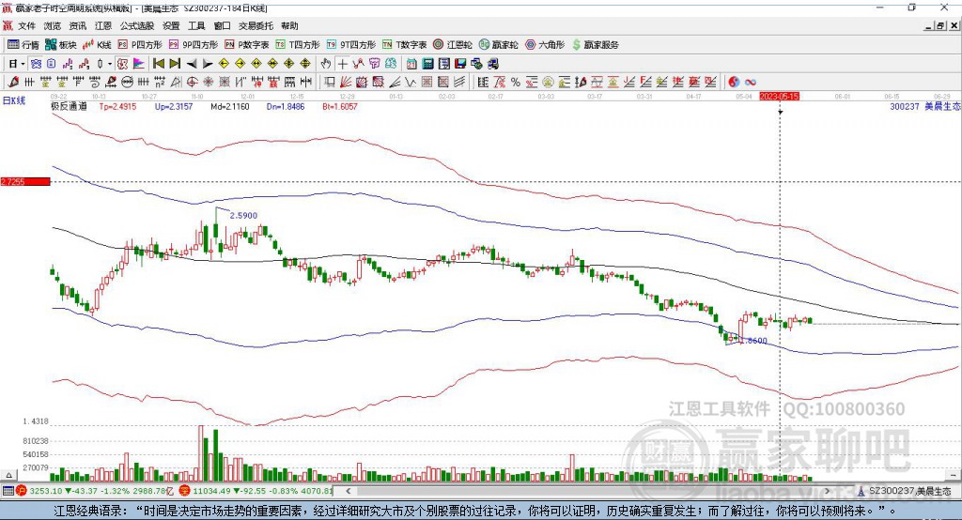
Task: Open the 帮助 menu
Action: [x=289, y=25]
